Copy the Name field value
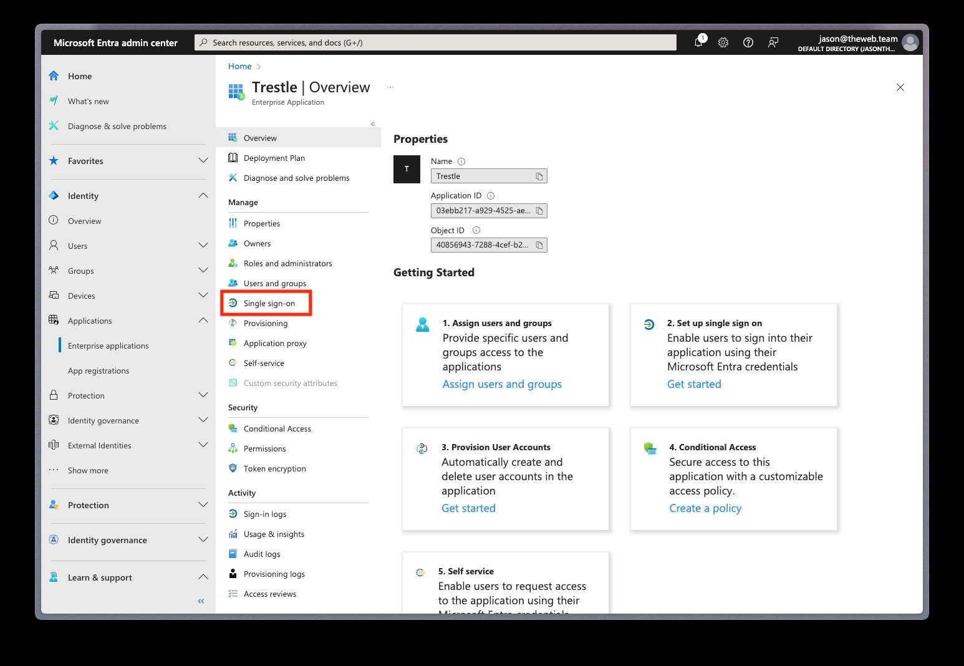 [x=539, y=176]
